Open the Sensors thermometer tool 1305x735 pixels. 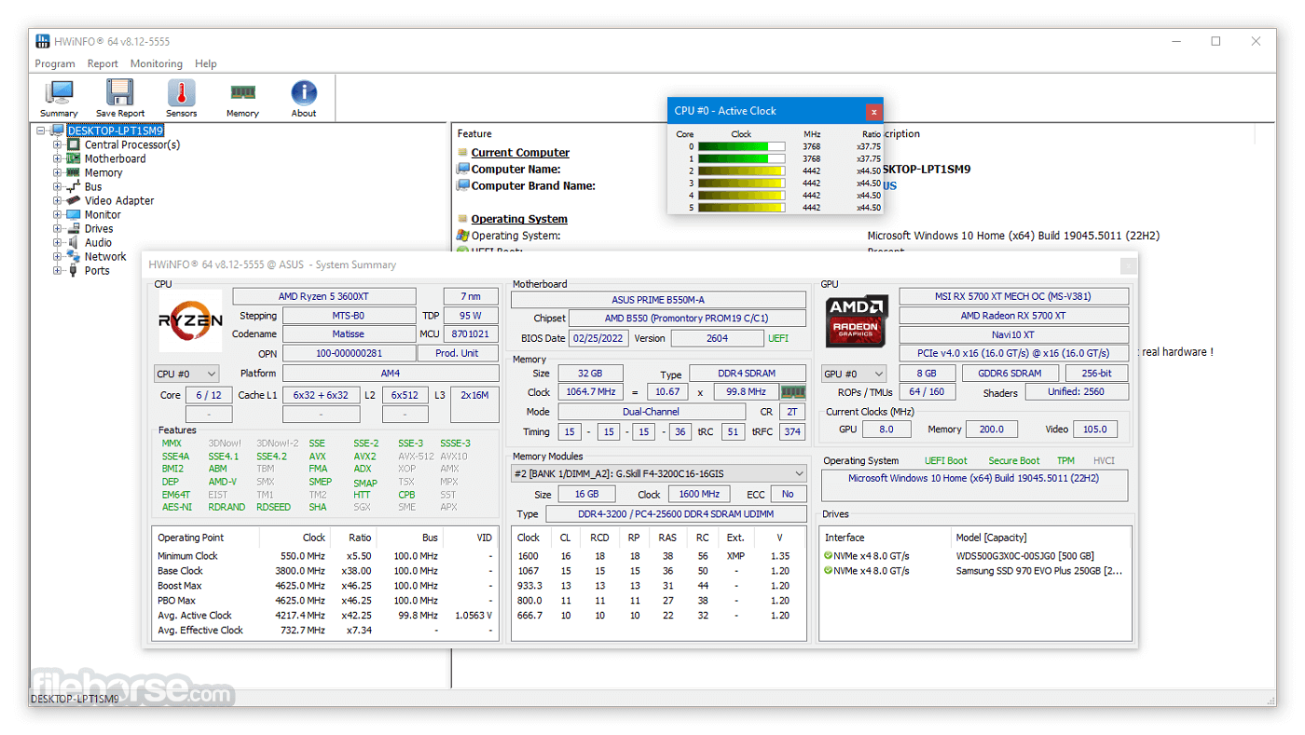pyautogui.click(x=182, y=98)
